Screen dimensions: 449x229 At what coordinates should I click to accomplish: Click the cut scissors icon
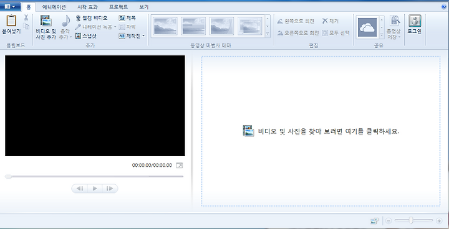coord(26,17)
